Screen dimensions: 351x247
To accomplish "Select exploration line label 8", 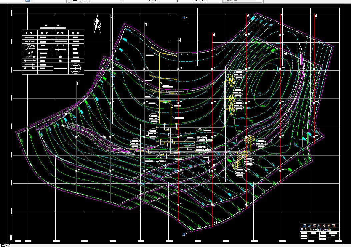I will [316, 16].
